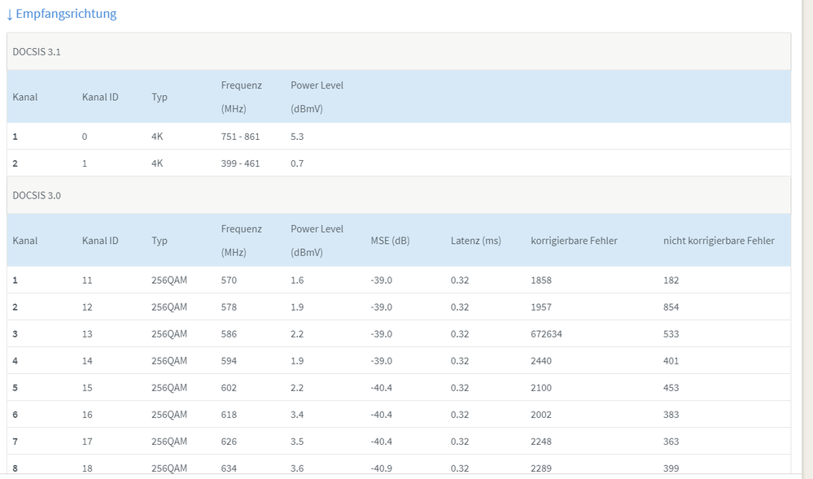
Task: Select Kanal ID 18 in the table
Action: tap(87, 468)
